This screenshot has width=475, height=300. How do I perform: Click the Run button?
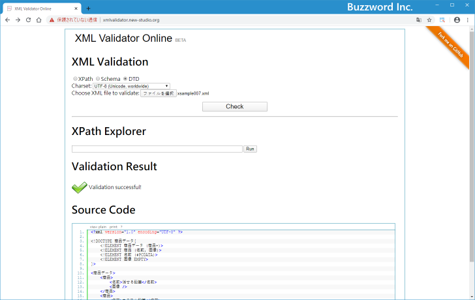[250, 149]
